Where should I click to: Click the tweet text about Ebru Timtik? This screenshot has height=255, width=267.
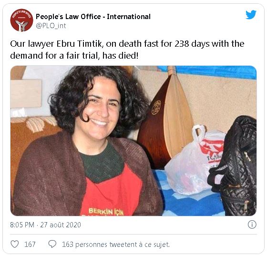pos(127,50)
